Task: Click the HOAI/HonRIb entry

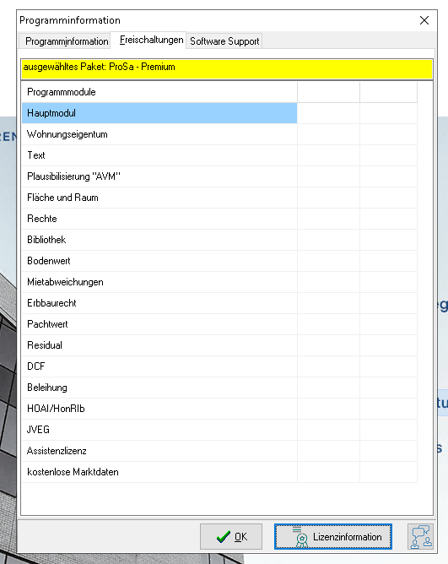Action: 159,409
